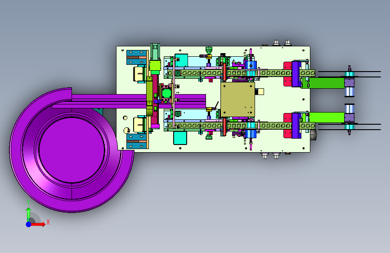Select the cyan box above upper conveyor
Screen dimensions: 390x253
click(x=181, y=60)
